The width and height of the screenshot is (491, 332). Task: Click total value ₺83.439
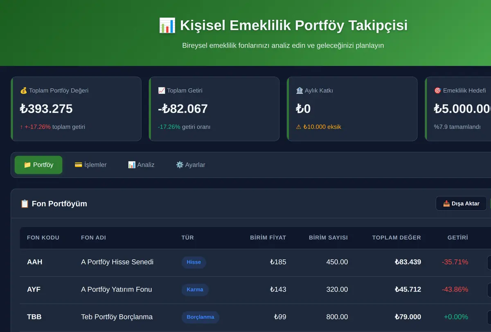pyautogui.click(x=408, y=262)
